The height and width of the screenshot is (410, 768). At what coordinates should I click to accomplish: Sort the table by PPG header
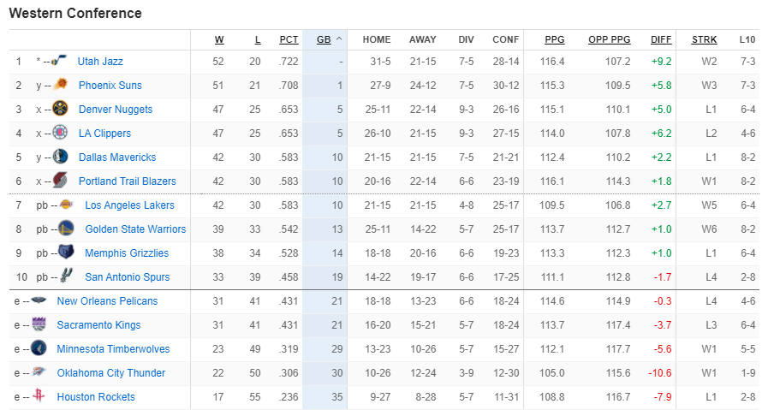pos(555,39)
